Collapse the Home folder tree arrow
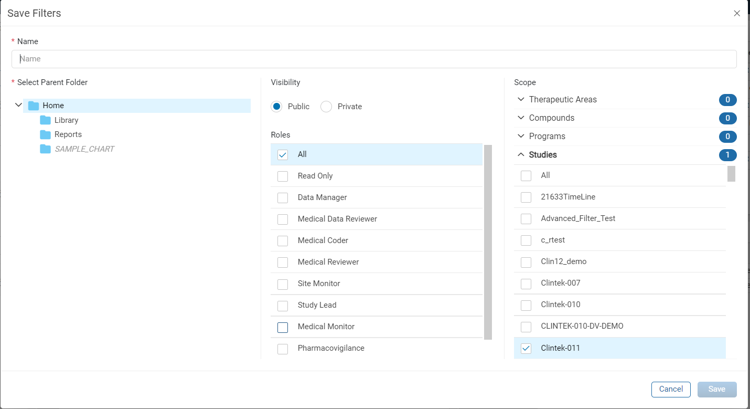This screenshot has height=409, width=750. 18,105
